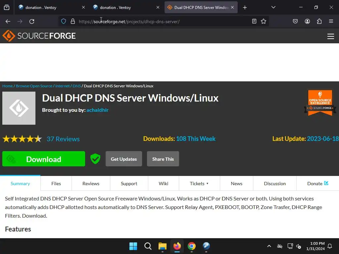Viewport: 339px width, 254px height.
Task: Click the green security shield checkmark
Action: tap(95, 159)
